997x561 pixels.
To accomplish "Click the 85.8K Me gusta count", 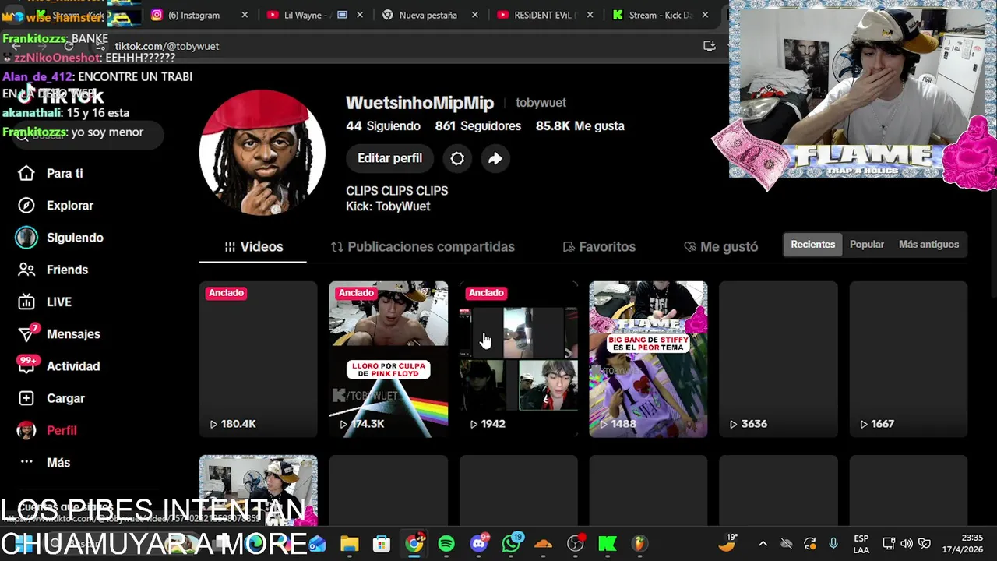I will coord(580,125).
